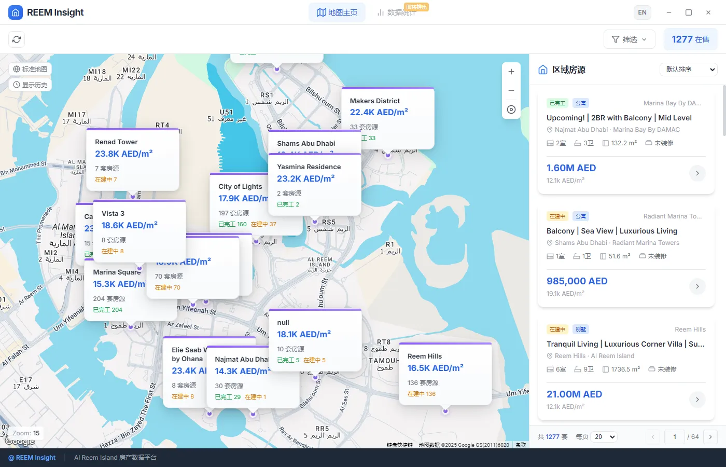Click the 在建中 136 count on Reem Hills
Screen dimensions: 726x467
point(422,394)
